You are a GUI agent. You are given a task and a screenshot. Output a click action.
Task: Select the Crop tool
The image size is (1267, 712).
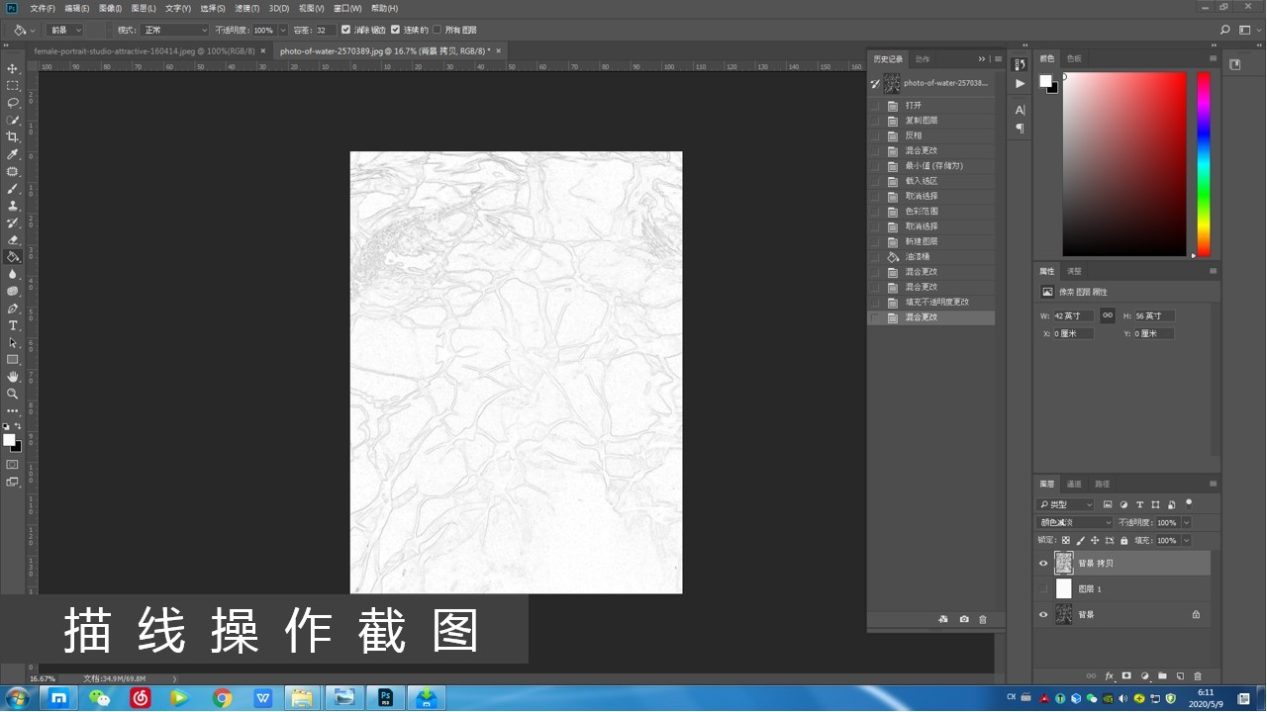tap(13, 136)
